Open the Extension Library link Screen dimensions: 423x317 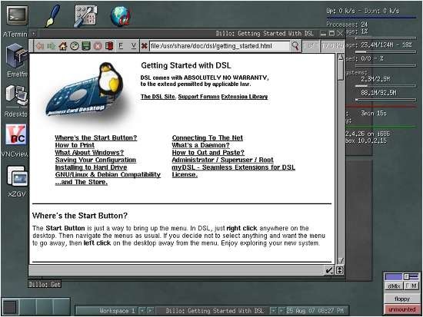point(245,97)
